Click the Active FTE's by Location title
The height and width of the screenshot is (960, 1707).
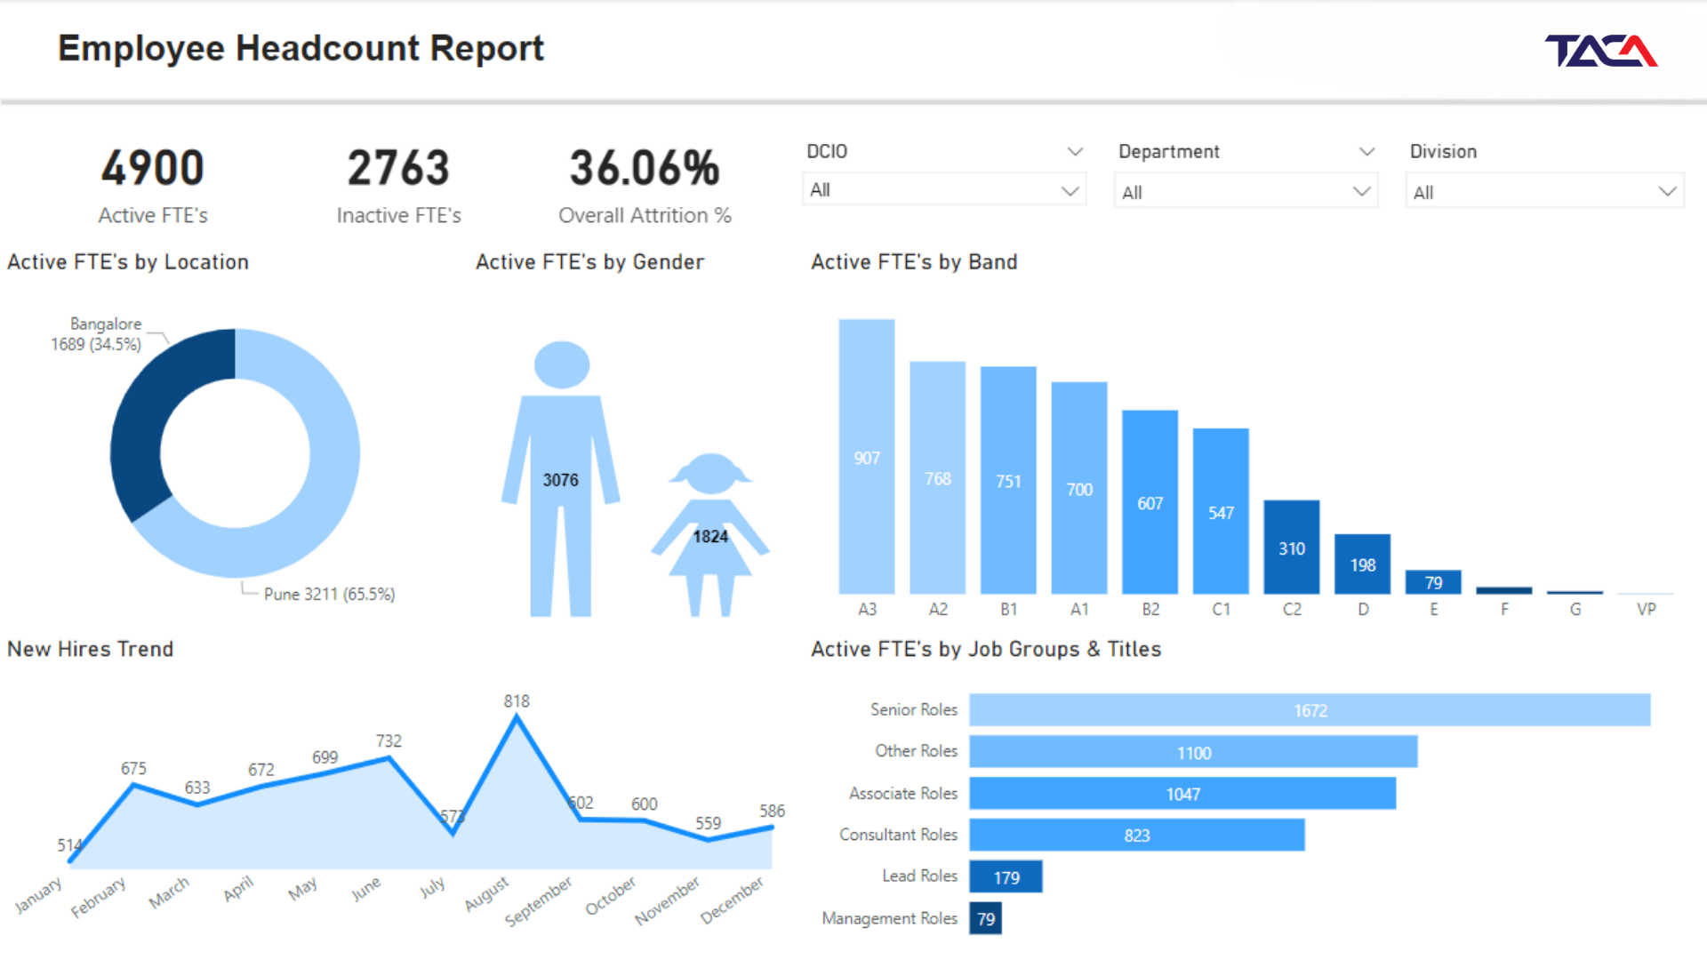point(128,262)
